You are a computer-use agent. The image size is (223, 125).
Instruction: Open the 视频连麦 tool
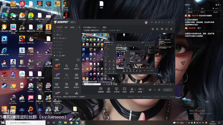[x=57, y=76]
